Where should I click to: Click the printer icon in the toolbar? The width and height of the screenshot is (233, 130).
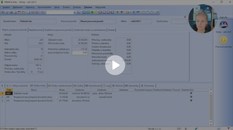[x=11, y=12]
